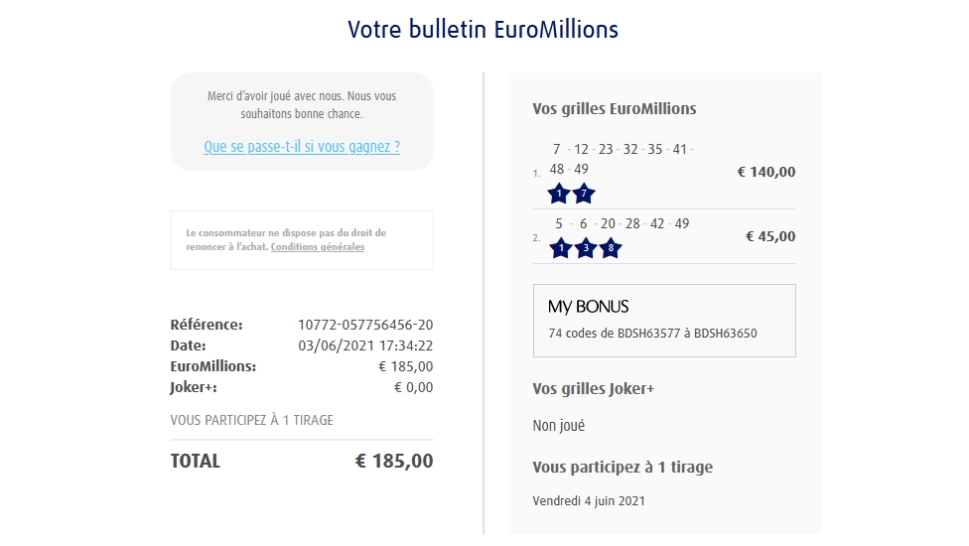Image resolution: width=969 pixels, height=546 pixels.
Task: Click star number 1 in first grid
Action: [x=559, y=194]
